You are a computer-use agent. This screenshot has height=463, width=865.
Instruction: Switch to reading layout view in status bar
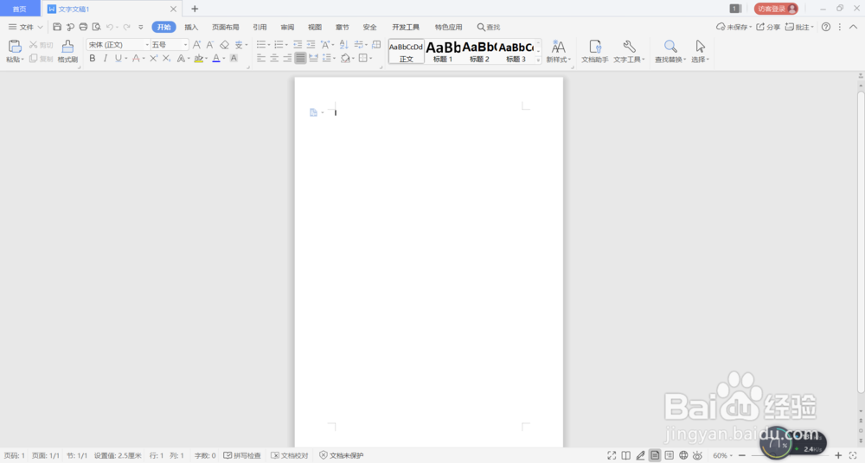625,455
